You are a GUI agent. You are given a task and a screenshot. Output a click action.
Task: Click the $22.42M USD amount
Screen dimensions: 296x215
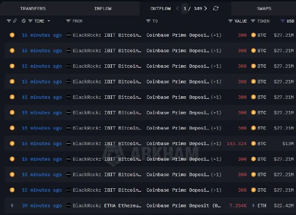click(x=284, y=205)
